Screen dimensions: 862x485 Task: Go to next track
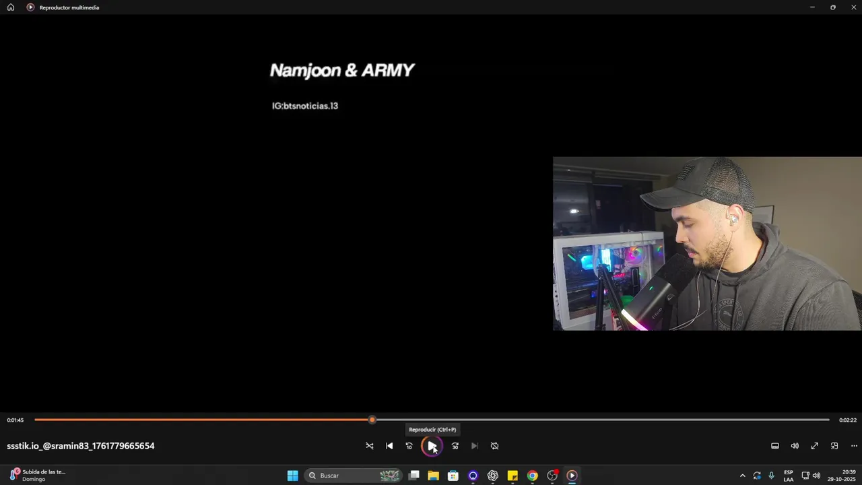[475, 446]
